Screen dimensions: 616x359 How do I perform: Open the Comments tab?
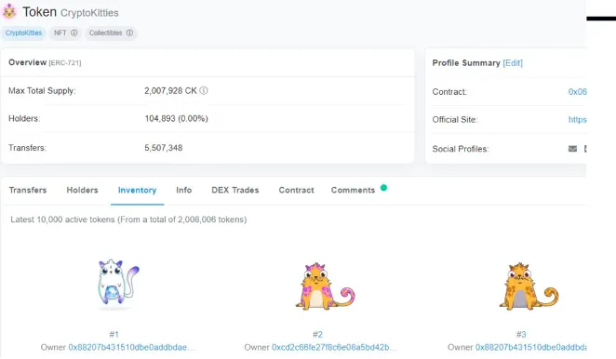(x=353, y=190)
